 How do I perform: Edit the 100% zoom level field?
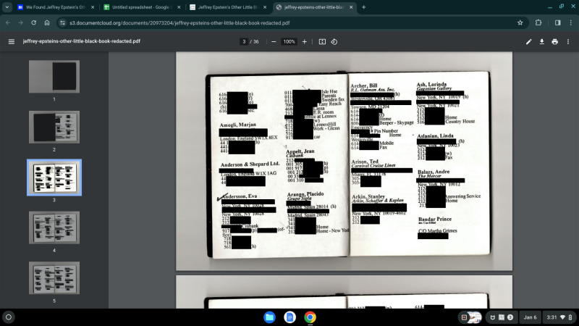coord(289,42)
